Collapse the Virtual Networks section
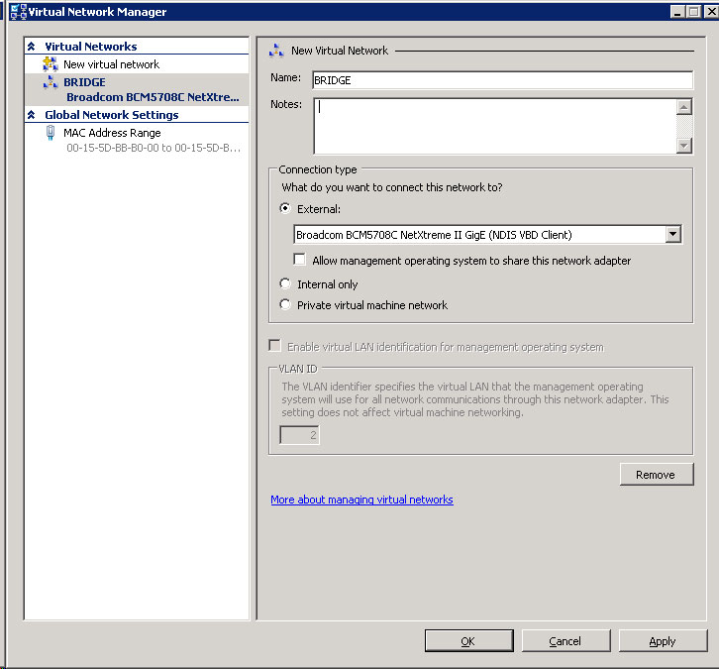This screenshot has width=719, height=669. click(x=32, y=47)
